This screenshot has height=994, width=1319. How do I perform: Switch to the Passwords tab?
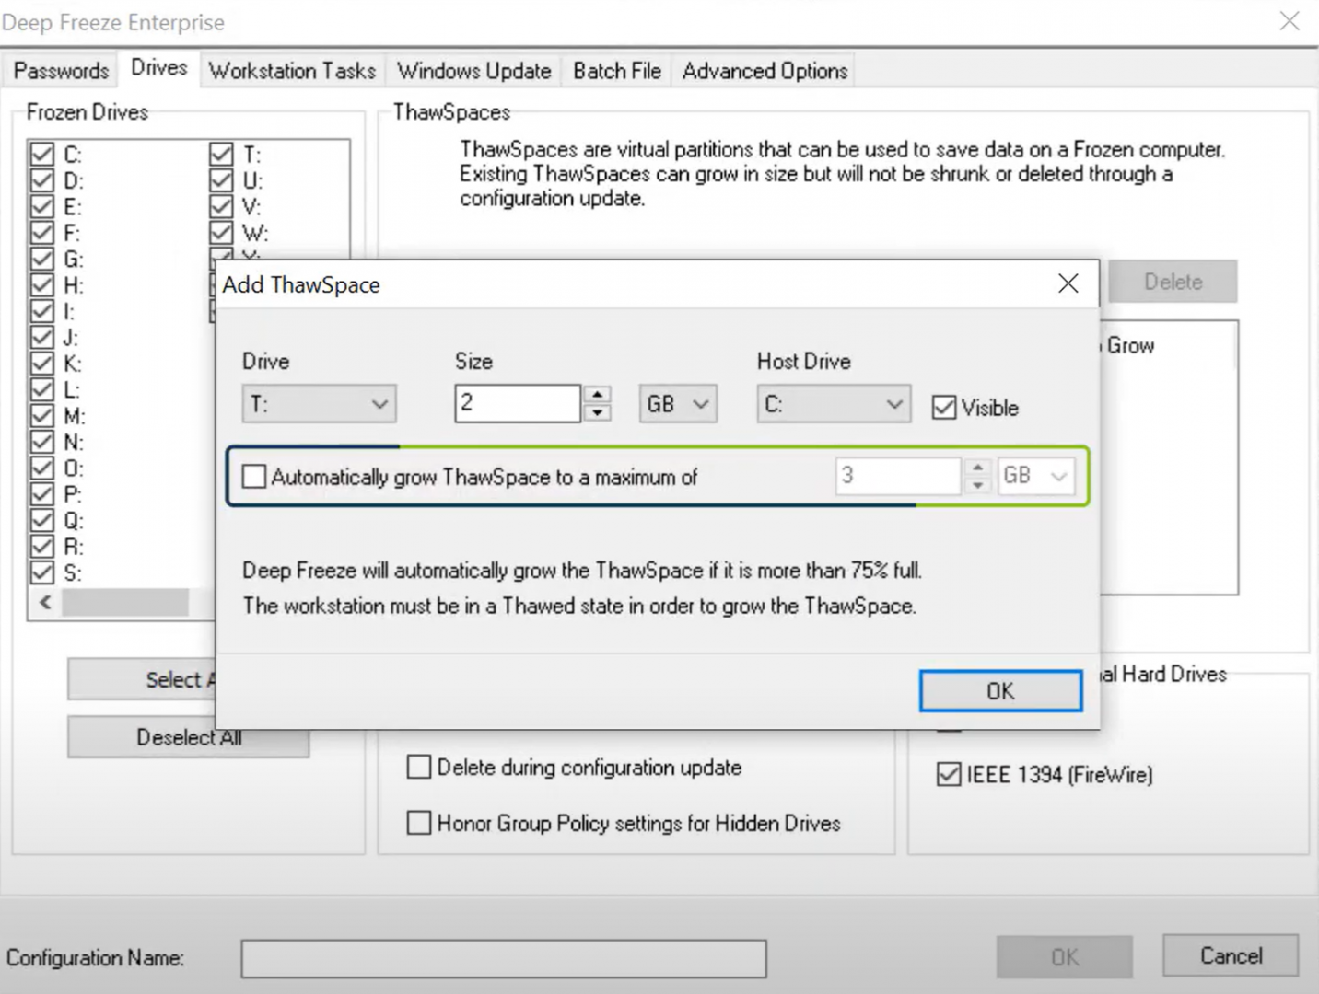click(x=61, y=71)
